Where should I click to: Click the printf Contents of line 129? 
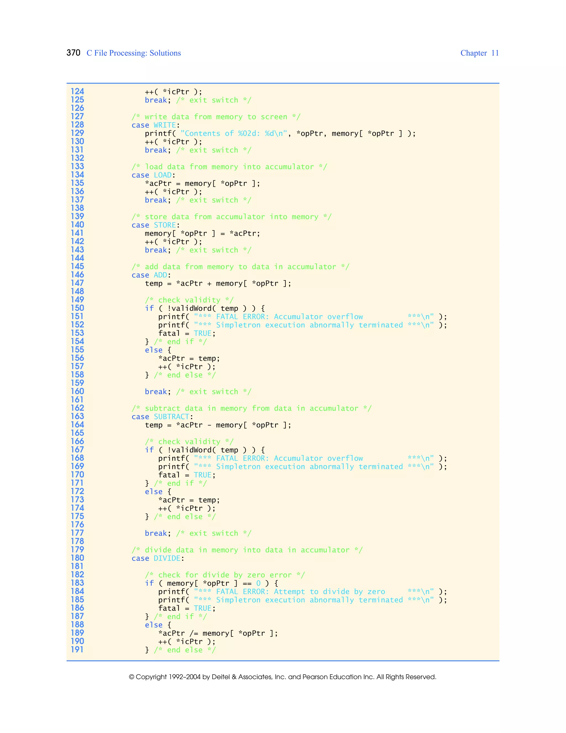tap(280, 134)
